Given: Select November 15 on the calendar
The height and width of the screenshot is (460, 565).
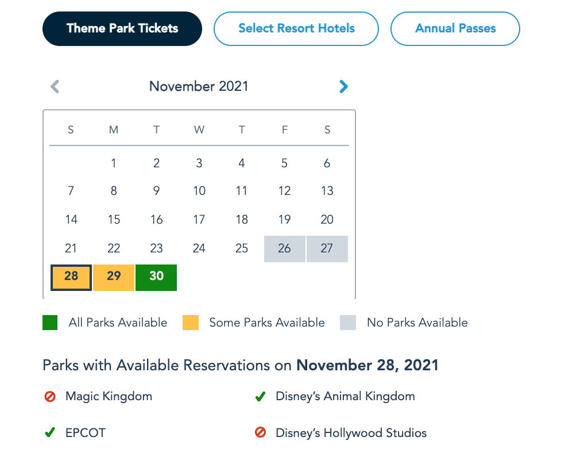Looking at the screenshot, I should 114,220.
